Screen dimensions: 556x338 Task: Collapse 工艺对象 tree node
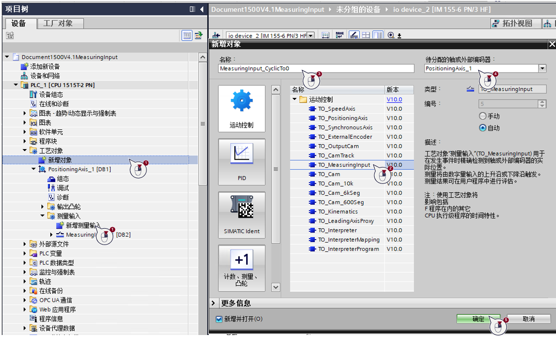pos(24,151)
